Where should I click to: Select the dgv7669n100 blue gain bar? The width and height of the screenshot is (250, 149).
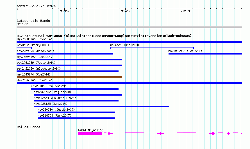tap(69, 60)
